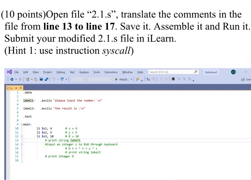This screenshot has width=251, height=180.
Task: Click the "# print integer D" comment
Action: [x=60, y=156]
